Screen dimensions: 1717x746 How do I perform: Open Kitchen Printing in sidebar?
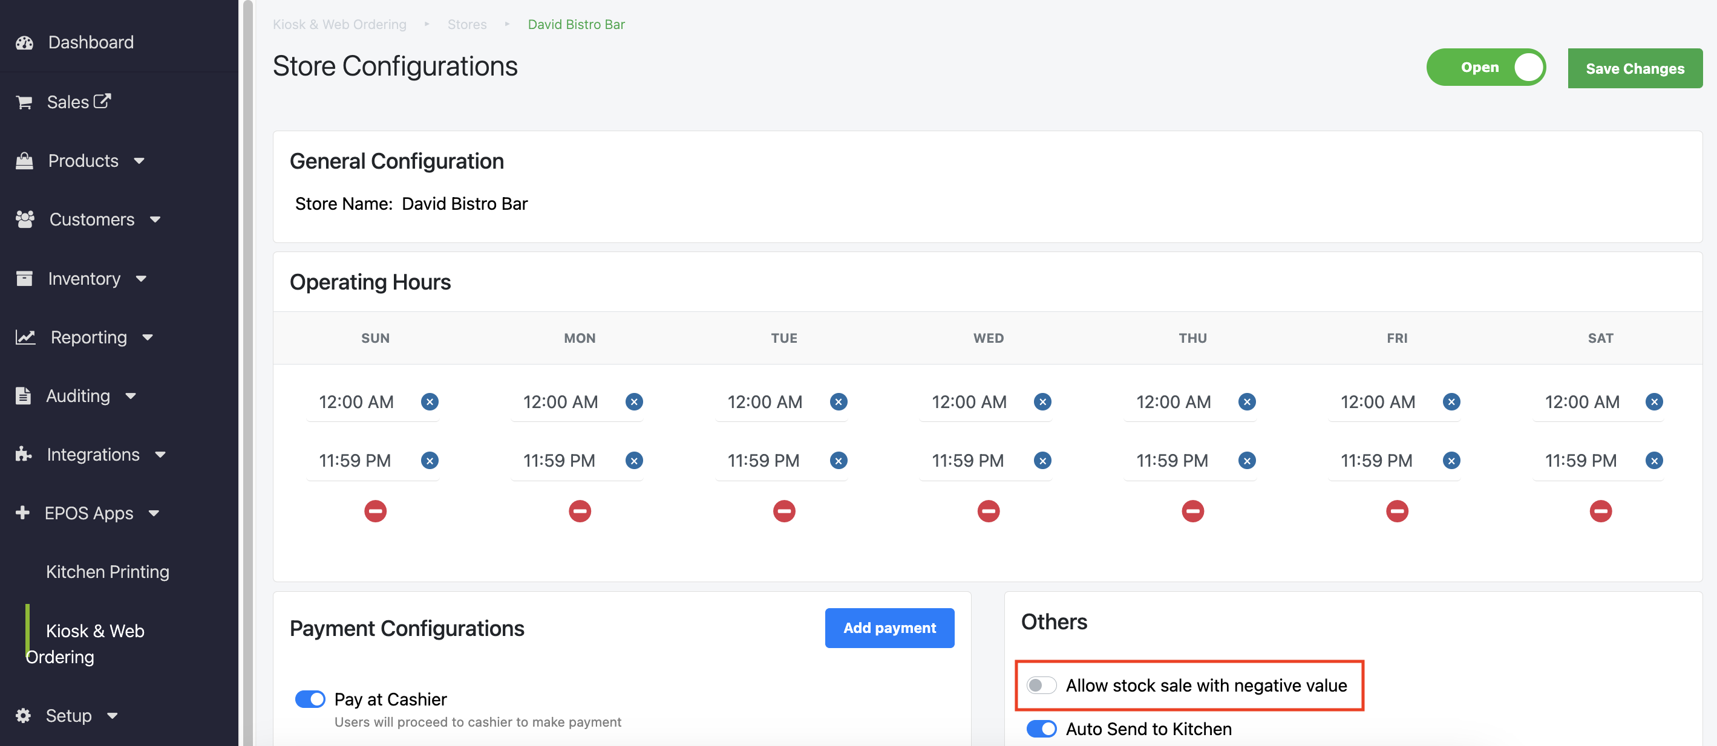click(x=107, y=571)
